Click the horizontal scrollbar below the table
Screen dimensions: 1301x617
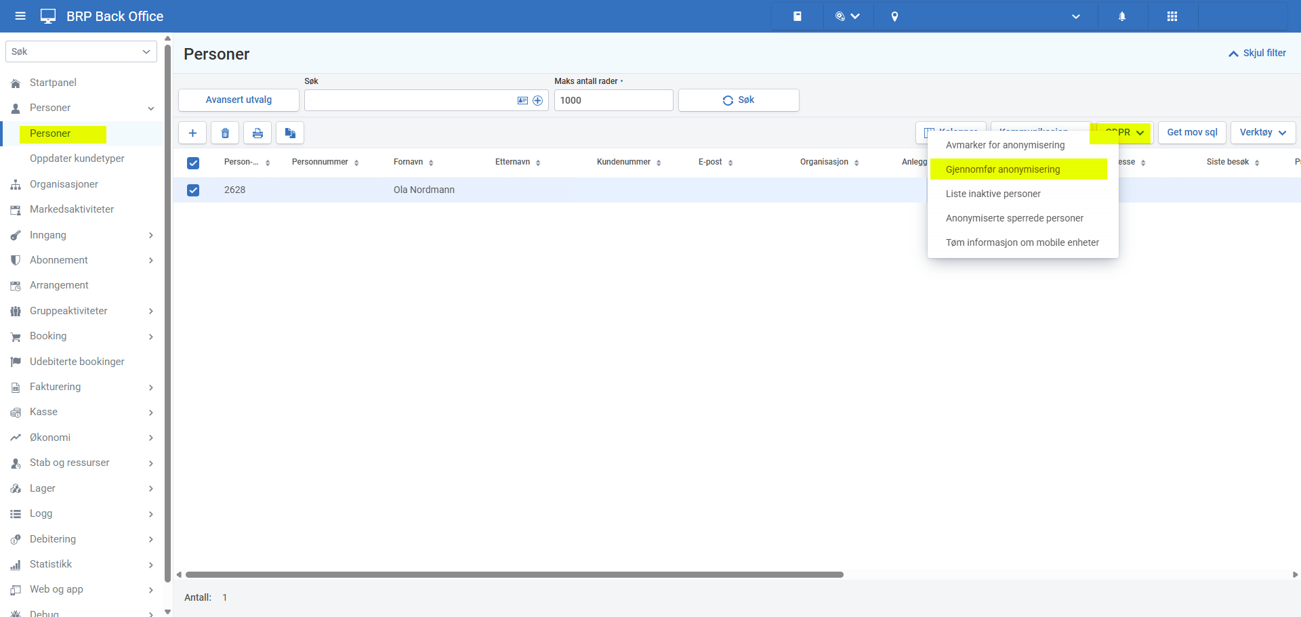coord(515,574)
